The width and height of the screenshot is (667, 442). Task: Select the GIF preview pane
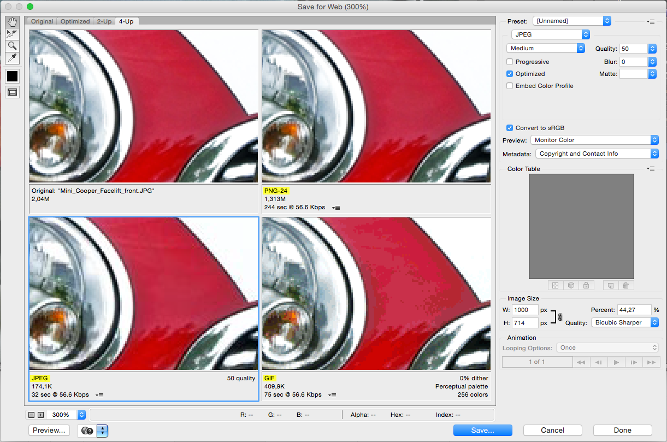click(x=376, y=293)
